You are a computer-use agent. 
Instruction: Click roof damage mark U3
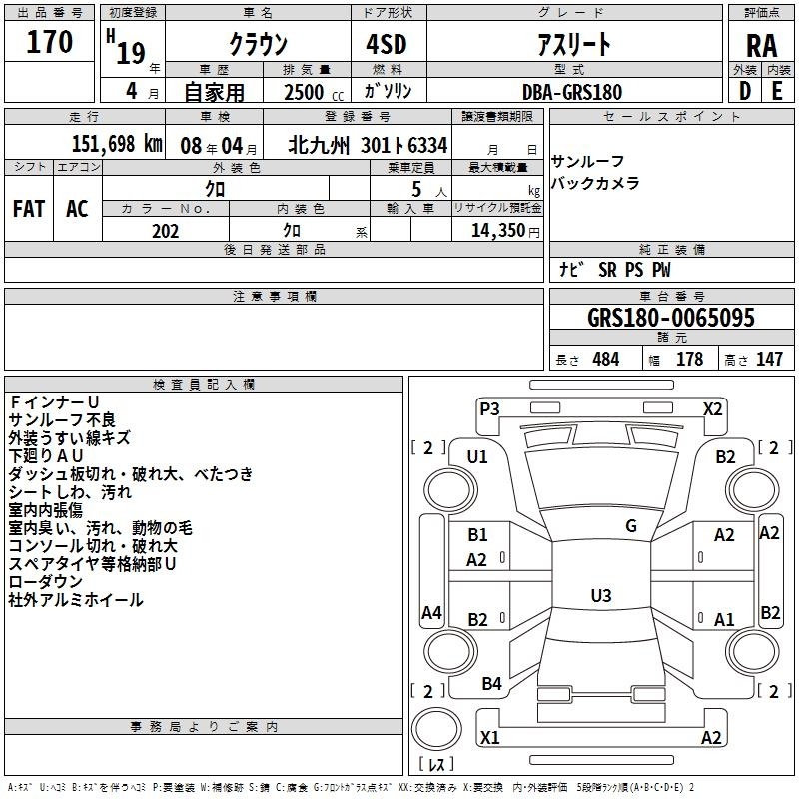[601, 595]
